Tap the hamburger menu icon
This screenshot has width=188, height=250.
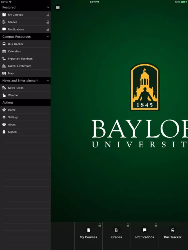coord(58,7)
